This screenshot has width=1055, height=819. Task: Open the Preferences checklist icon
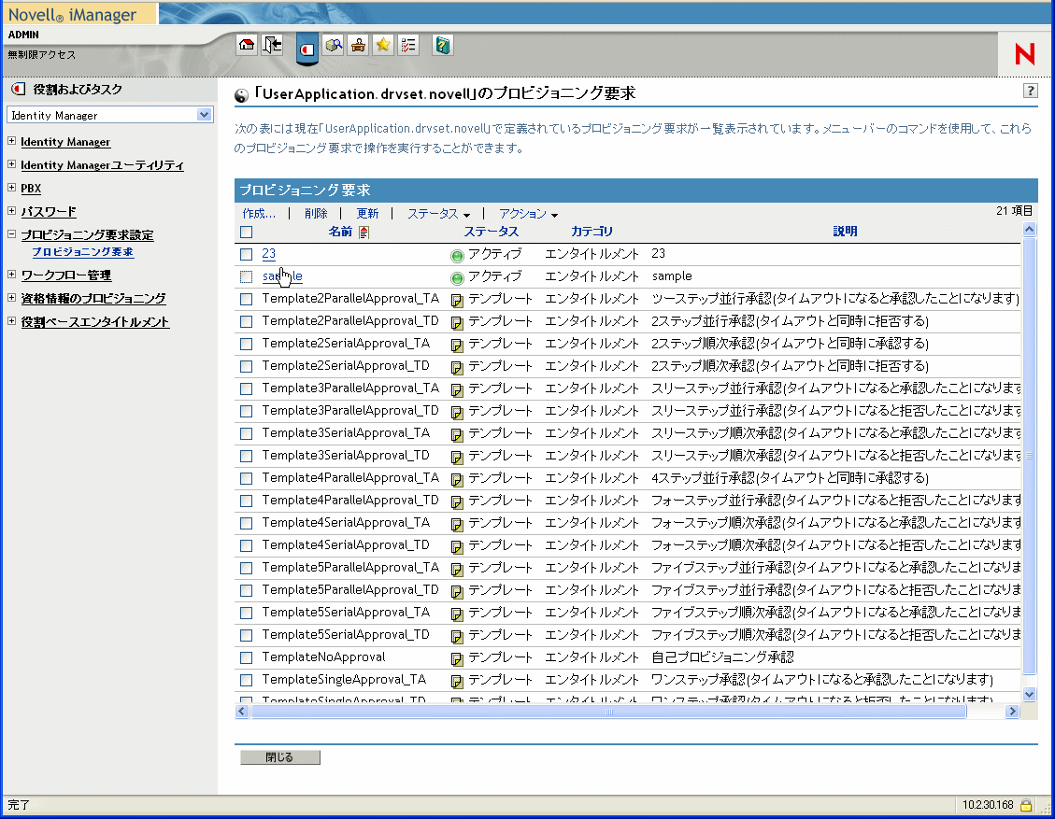tap(408, 45)
